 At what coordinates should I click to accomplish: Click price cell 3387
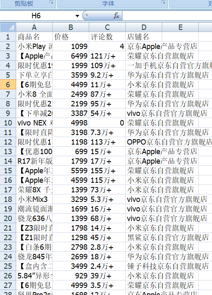tap(71, 113)
